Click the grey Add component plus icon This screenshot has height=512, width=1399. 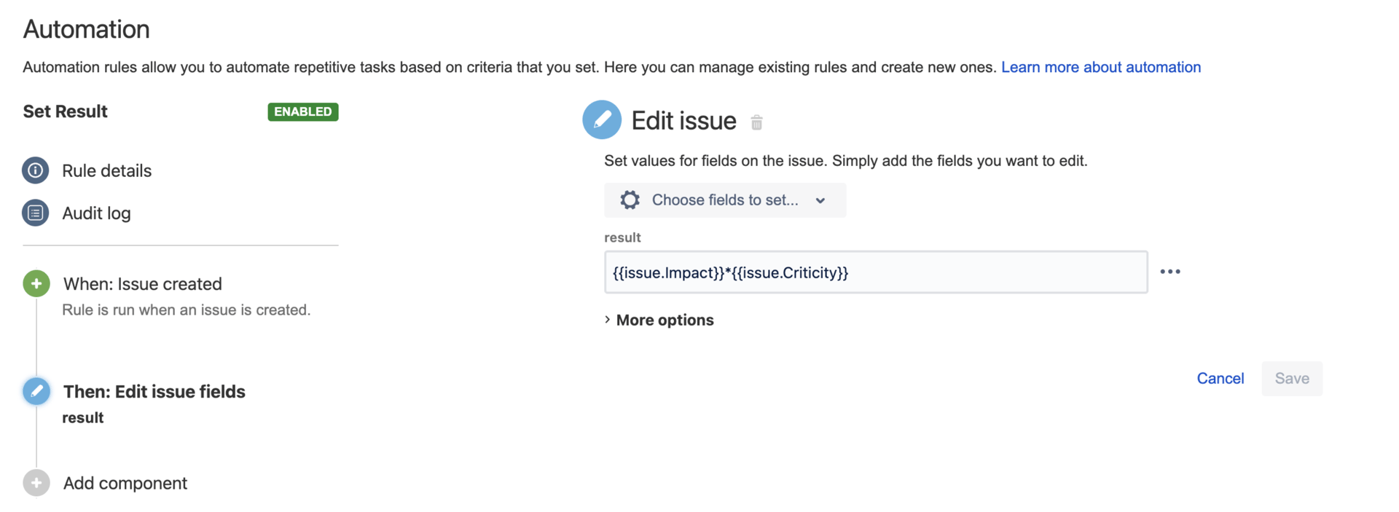pos(36,483)
